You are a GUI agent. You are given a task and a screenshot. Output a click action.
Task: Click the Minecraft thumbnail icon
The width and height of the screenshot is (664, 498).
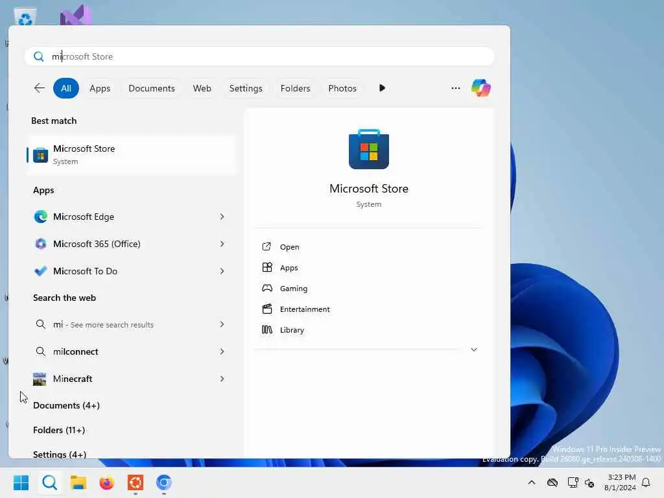[x=40, y=379]
